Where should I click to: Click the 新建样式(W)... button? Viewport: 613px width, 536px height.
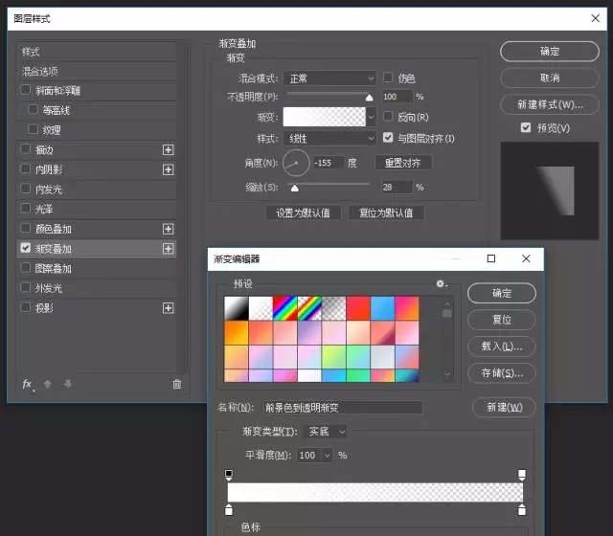[550, 104]
